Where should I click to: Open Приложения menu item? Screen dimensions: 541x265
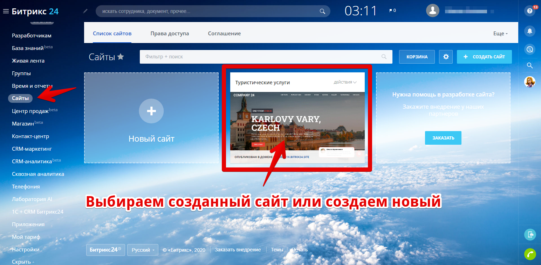point(28,224)
